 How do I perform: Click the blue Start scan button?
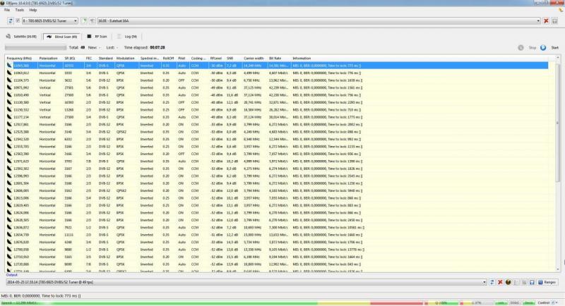coord(549,47)
